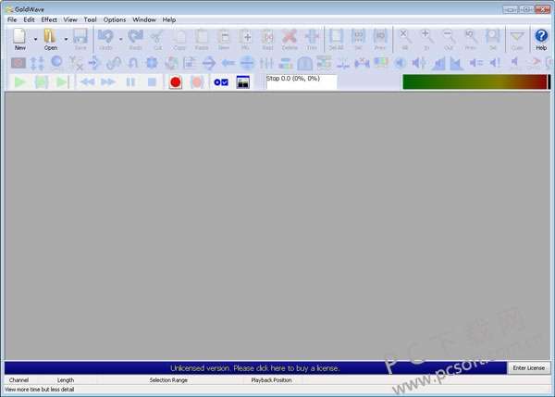Click the left double arrow effect icon
The height and width of the screenshot is (397, 555).
tap(228, 63)
